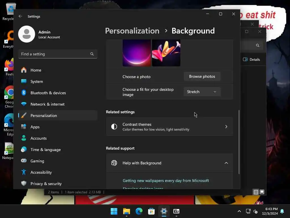Switch File Explorer to large thumbnails view

[262, 192]
